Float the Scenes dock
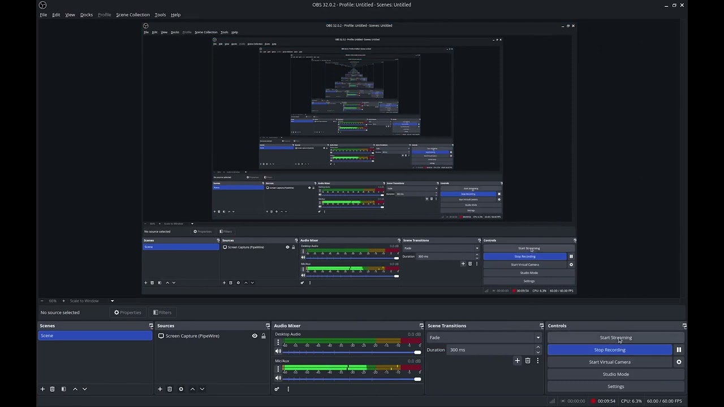This screenshot has width=724, height=407. 151,326
